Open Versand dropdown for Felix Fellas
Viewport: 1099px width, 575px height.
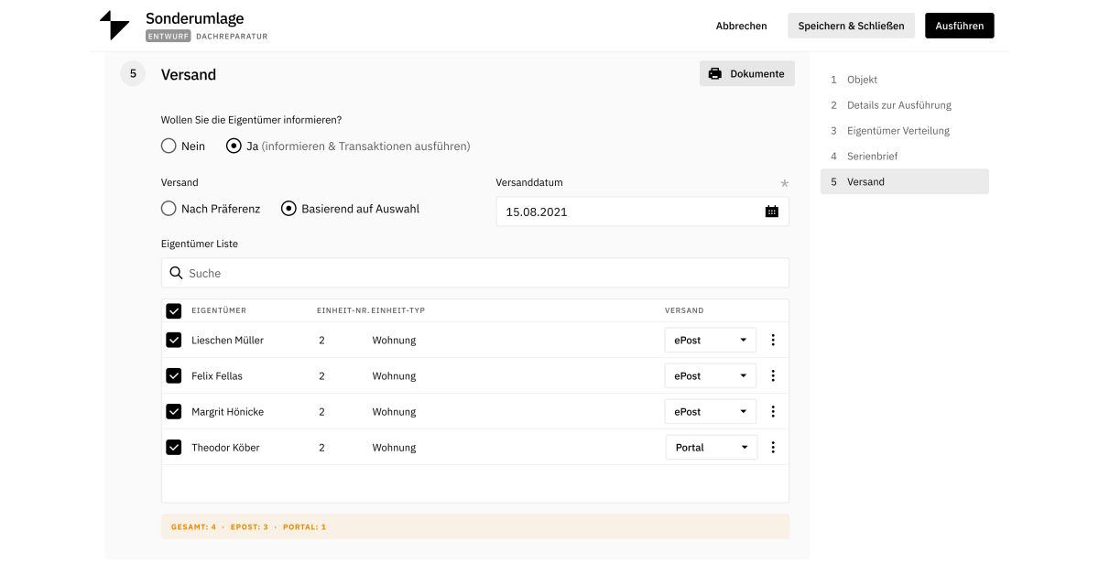[x=711, y=375]
